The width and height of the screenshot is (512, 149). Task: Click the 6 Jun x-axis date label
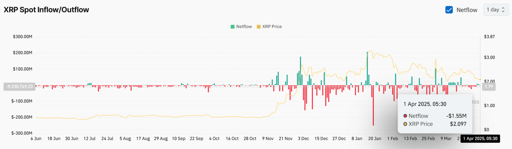click(x=36, y=138)
